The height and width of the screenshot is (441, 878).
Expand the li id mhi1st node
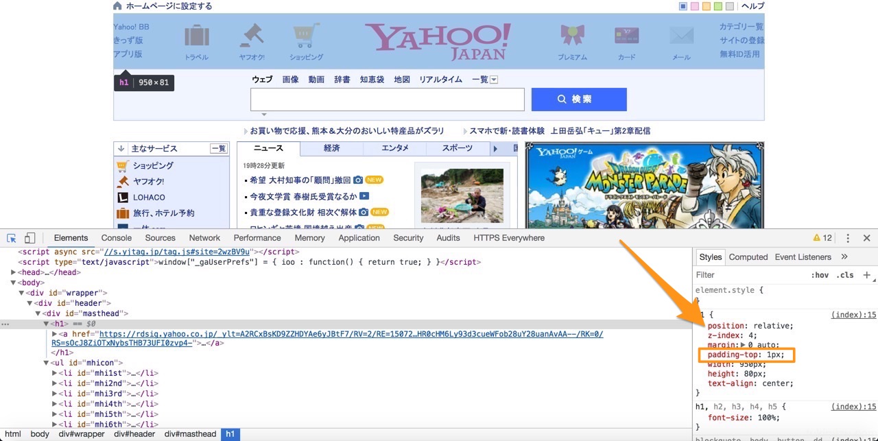click(55, 373)
